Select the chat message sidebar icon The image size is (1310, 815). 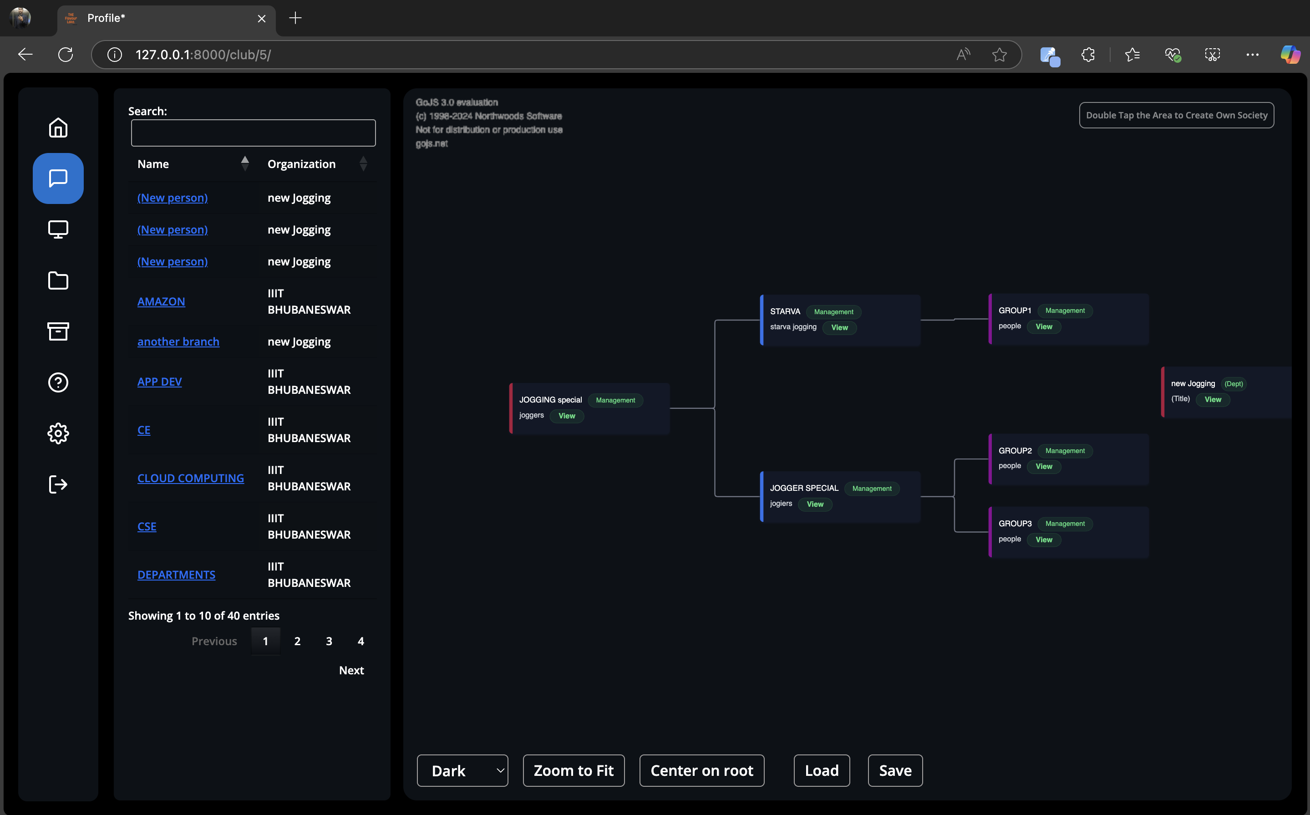pos(58,178)
